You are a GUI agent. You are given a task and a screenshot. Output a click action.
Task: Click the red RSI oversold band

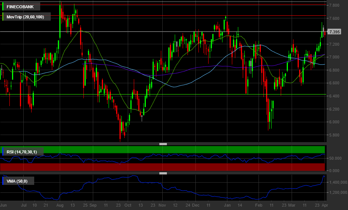(162, 166)
